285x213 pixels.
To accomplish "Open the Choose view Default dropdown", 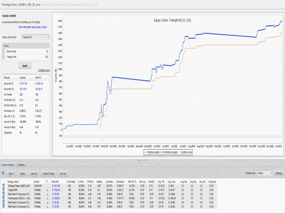I will coord(265,173).
